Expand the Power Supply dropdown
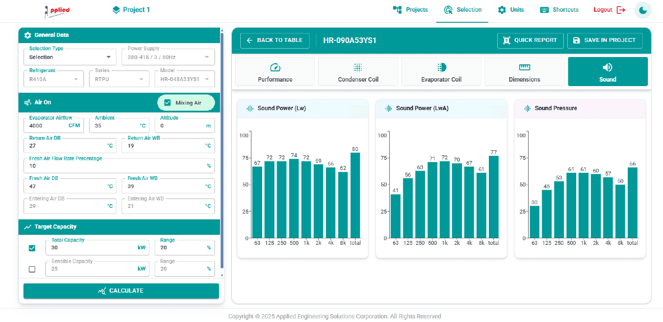The width and height of the screenshot is (663, 322). (x=168, y=57)
